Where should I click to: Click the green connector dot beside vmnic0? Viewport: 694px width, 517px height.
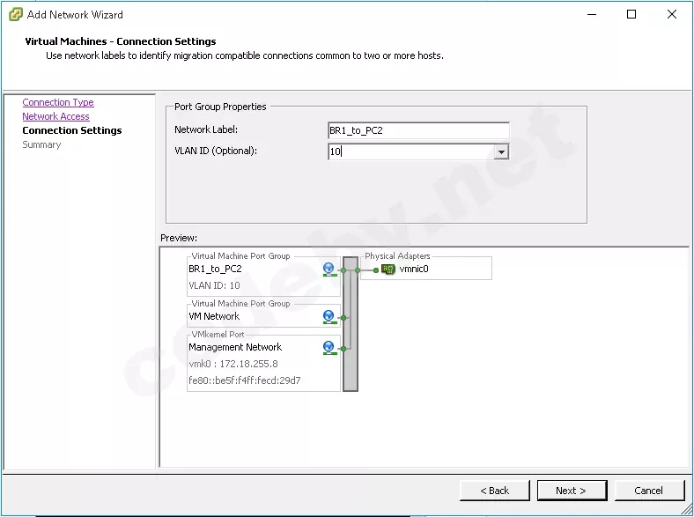(376, 270)
